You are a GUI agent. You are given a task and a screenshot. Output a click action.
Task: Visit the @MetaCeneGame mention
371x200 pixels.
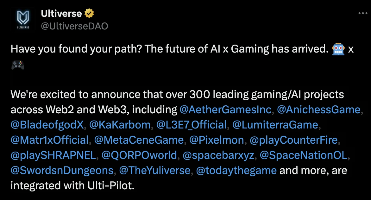[x=139, y=140]
